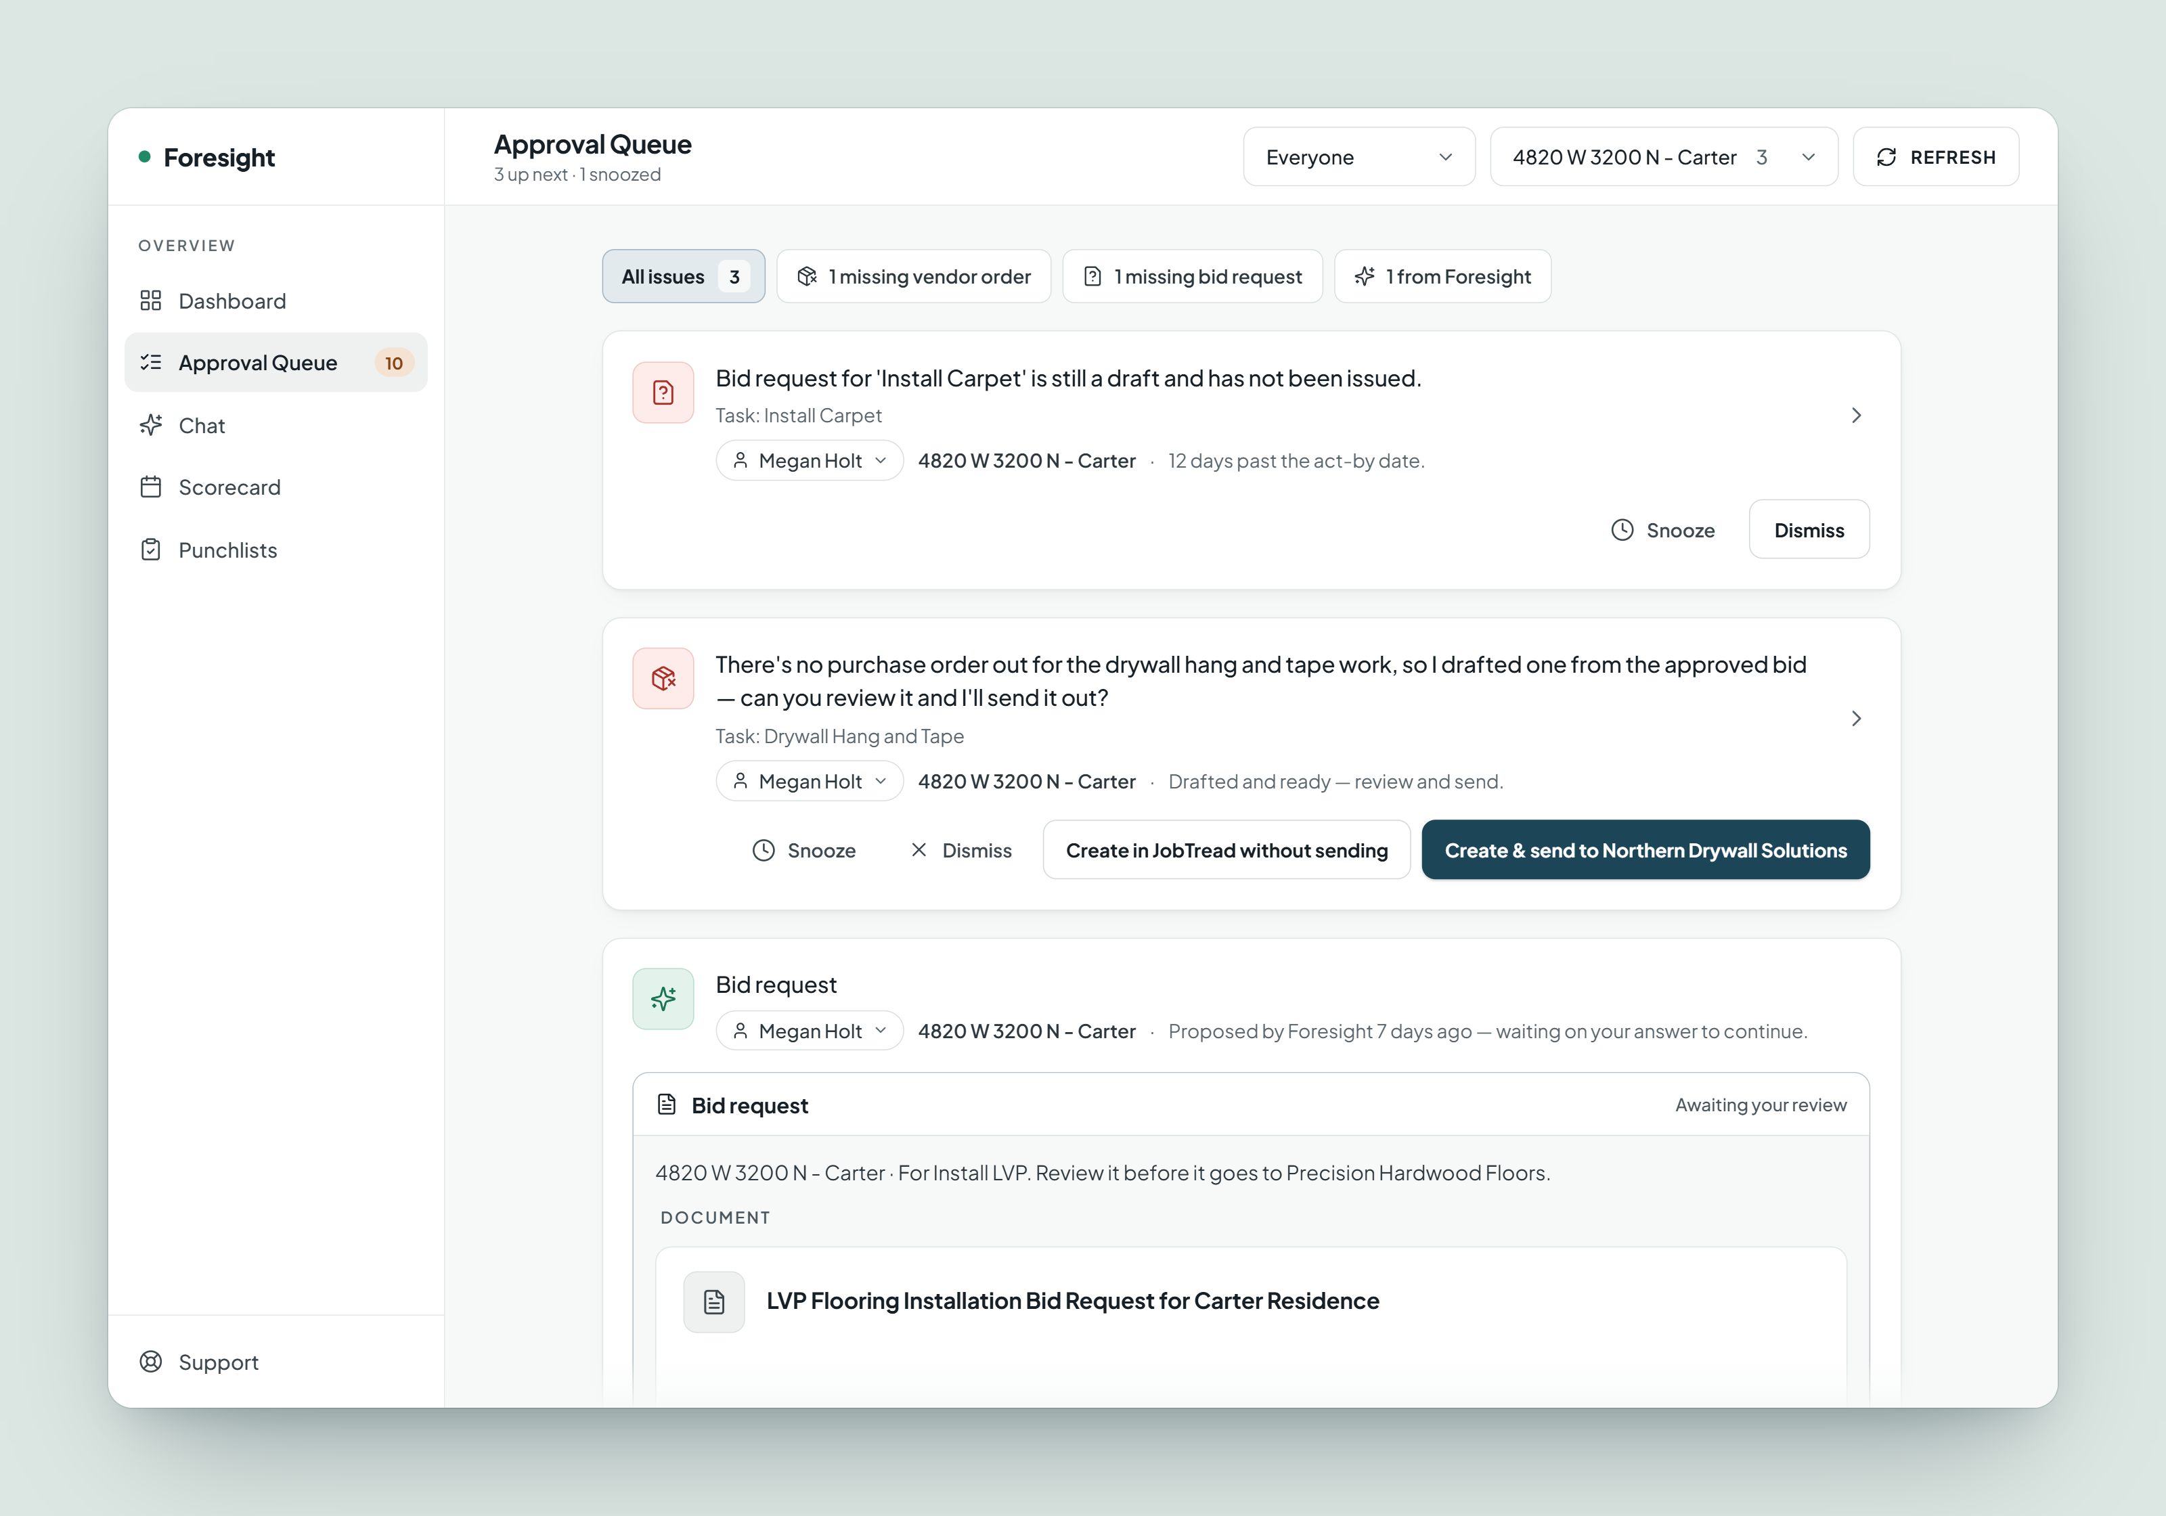Dismiss the drywall purchase order issue
Viewport: 2166px width, 1516px height.
coord(960,851)
